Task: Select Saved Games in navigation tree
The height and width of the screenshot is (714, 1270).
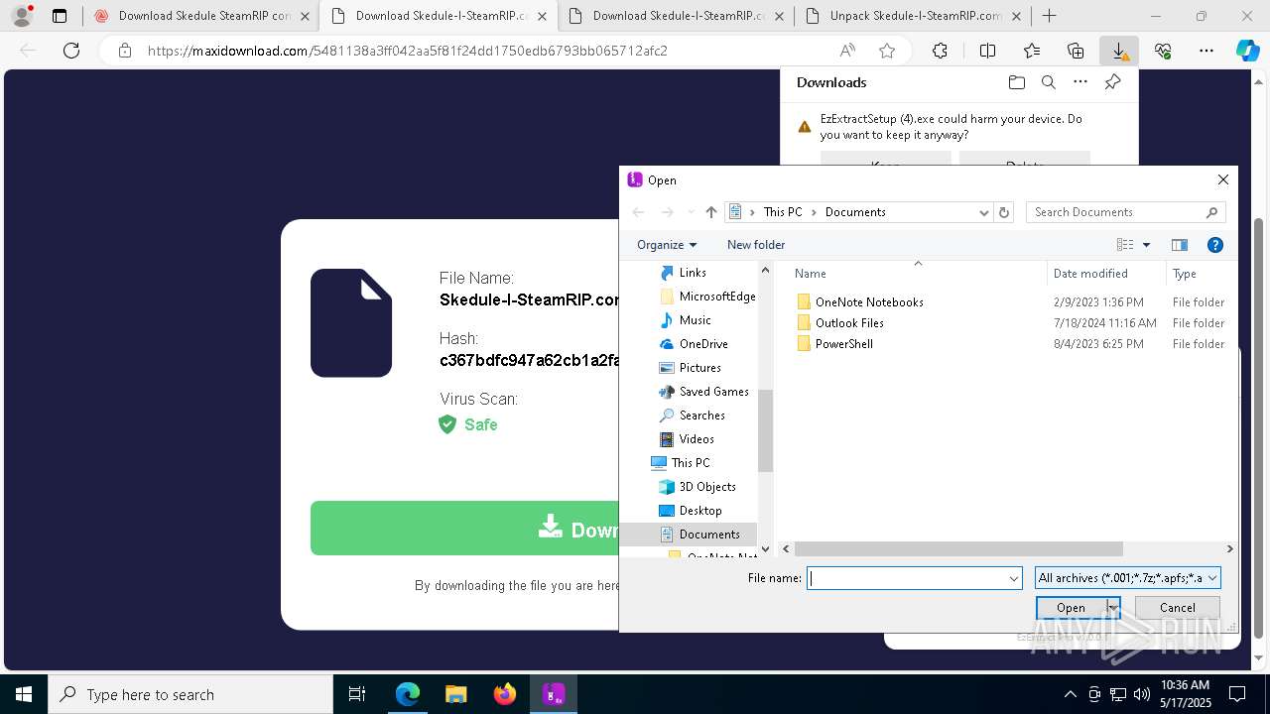Action: (x=713, y=392)
